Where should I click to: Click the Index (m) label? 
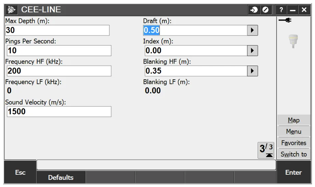coord(158,41)
